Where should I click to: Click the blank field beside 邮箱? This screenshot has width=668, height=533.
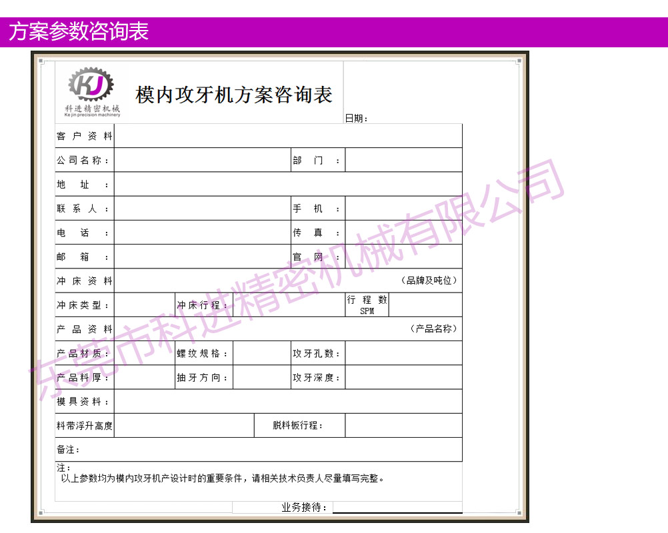203,257
